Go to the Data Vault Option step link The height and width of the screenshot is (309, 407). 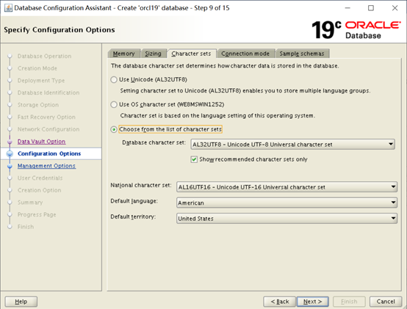(x=42, y=142)
